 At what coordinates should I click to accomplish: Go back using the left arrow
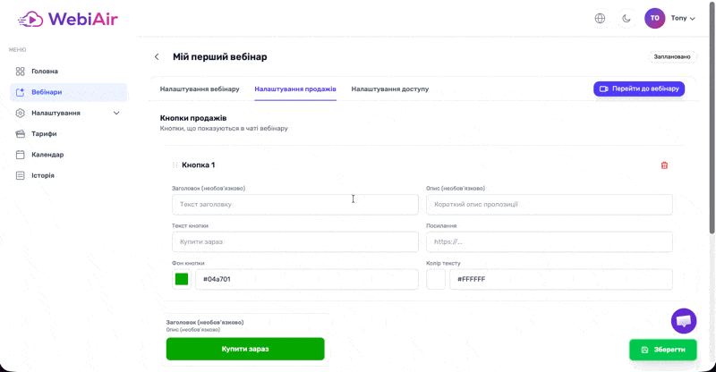point(157,56)
